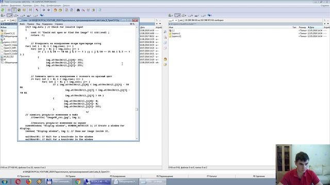Select the active drive button in right drive bar

point(177,15)
